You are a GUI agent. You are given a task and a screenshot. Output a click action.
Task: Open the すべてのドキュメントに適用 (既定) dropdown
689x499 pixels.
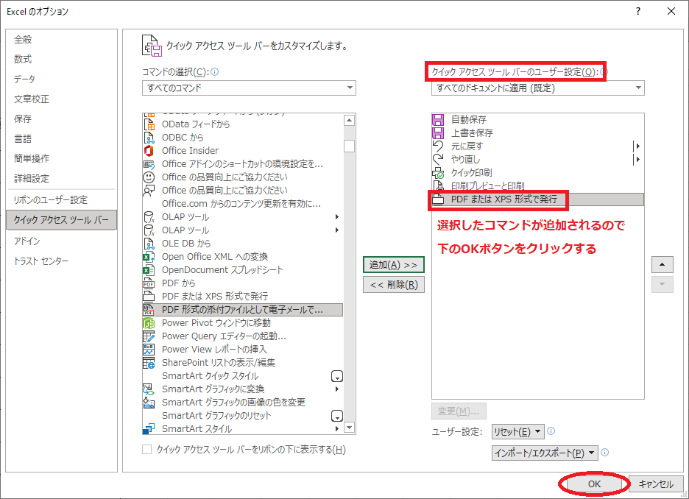pyautogui.click(x=537, y=88)
